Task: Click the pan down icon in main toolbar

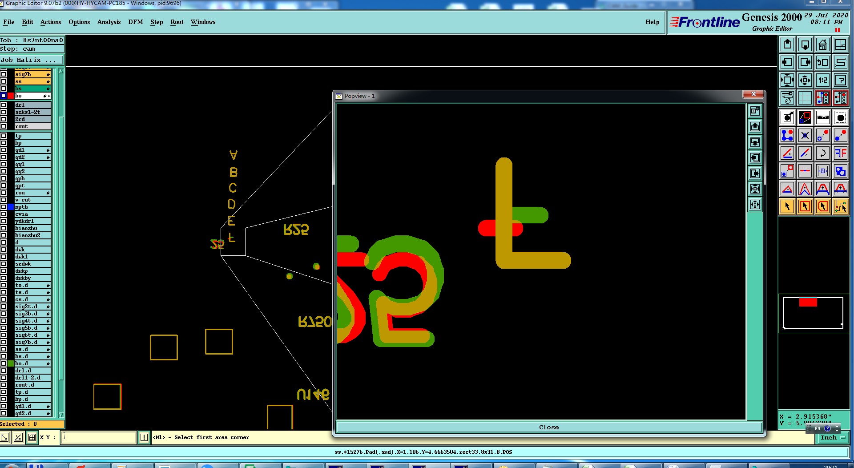Action: coord(805,44)
